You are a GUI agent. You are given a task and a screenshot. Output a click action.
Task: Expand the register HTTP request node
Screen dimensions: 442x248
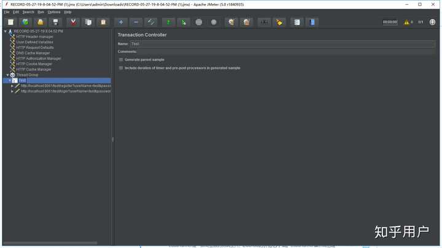[12, 86]
